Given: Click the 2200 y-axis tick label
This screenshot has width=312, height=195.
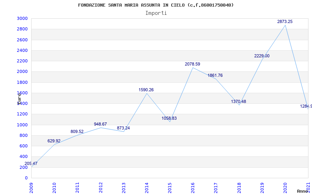Looking at the screenshot, I should tap(22, 61).
